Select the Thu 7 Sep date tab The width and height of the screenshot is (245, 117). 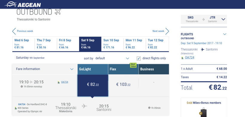[x=46, y=44]
